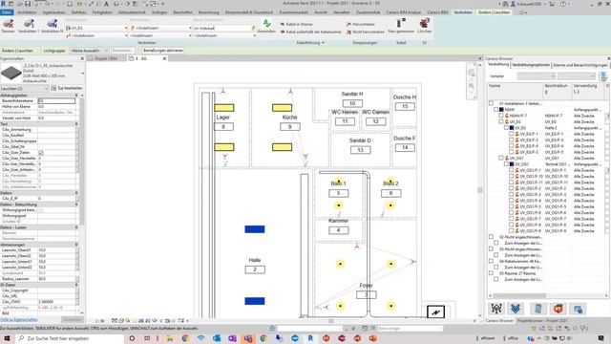Click the Caneco browser horizontal scrollbar
Viewport: 611px width, 344px height.
519,295
